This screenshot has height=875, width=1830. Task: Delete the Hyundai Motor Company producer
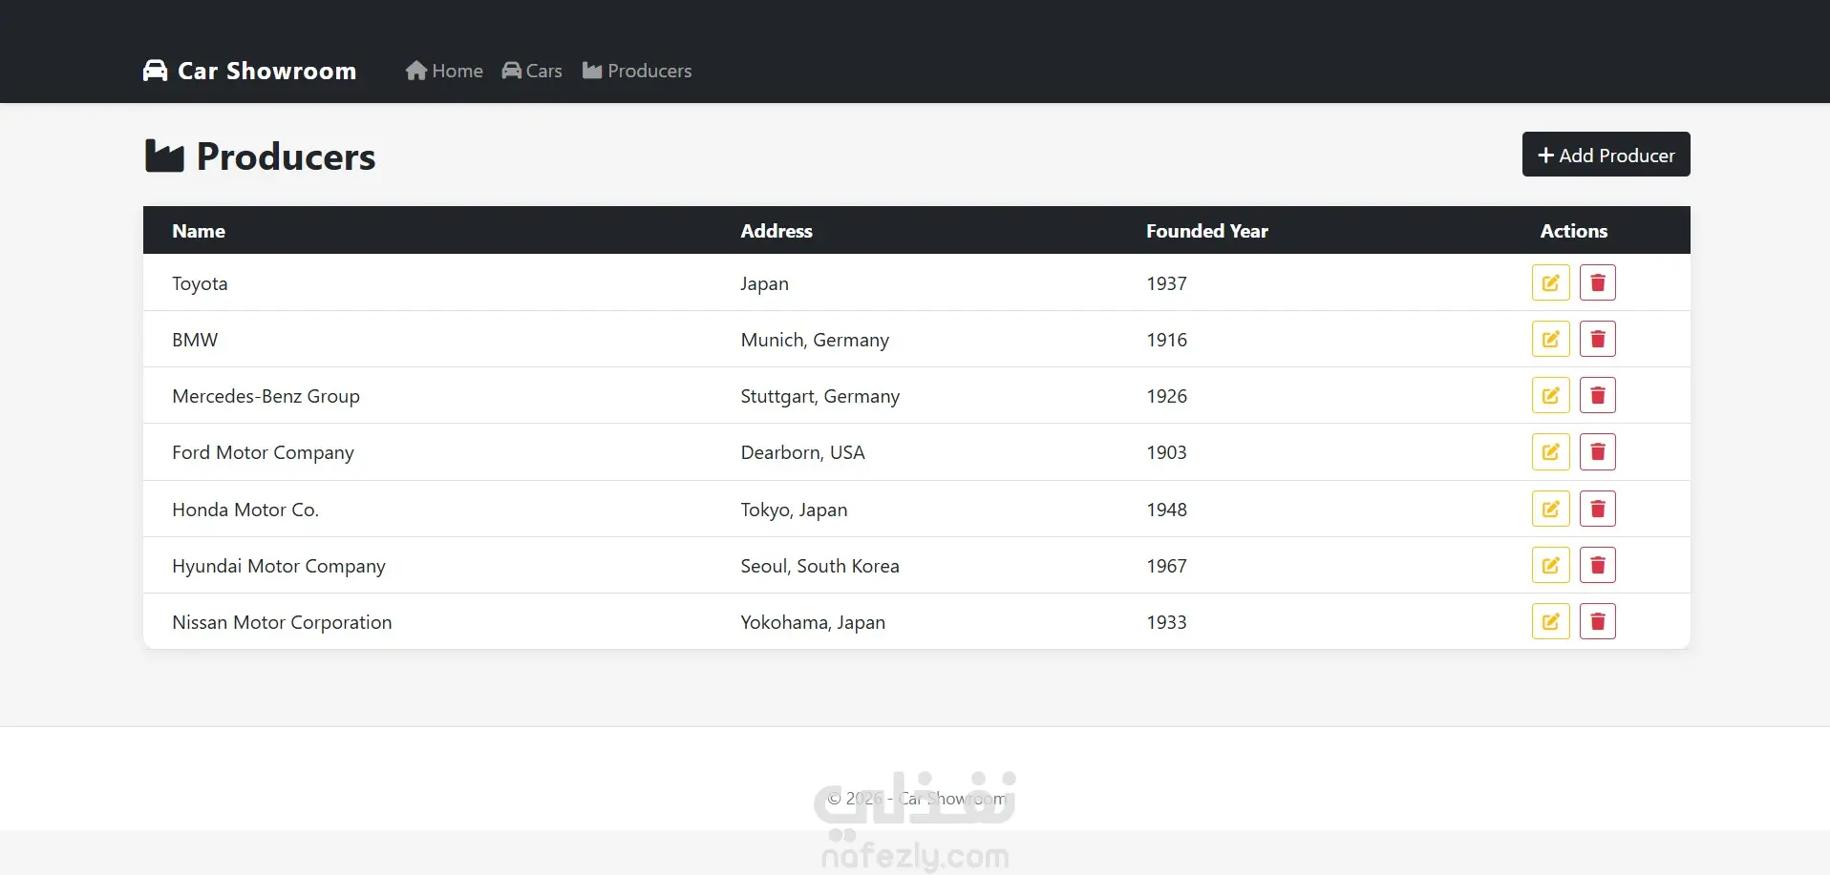click(x=1597, y=565)
